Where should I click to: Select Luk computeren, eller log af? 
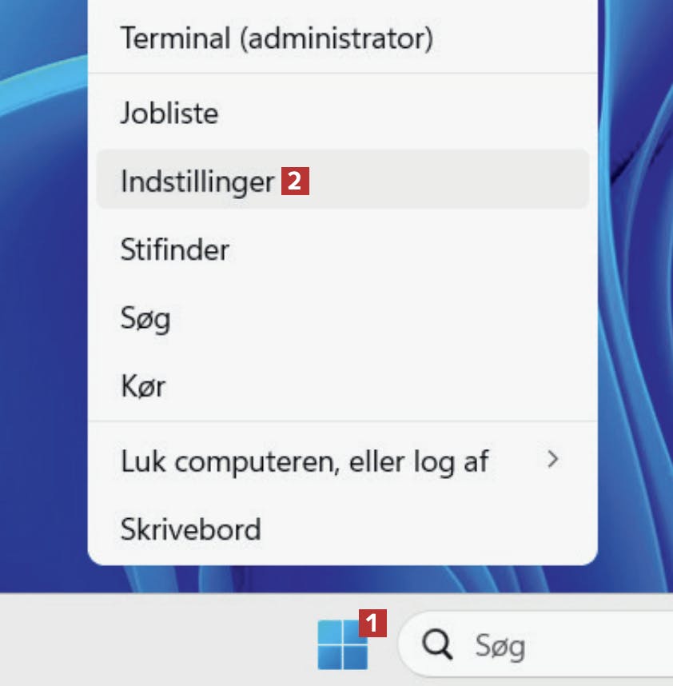305,461
